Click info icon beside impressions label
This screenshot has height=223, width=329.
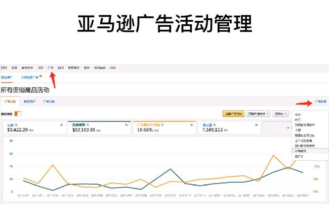pos(214,125)
